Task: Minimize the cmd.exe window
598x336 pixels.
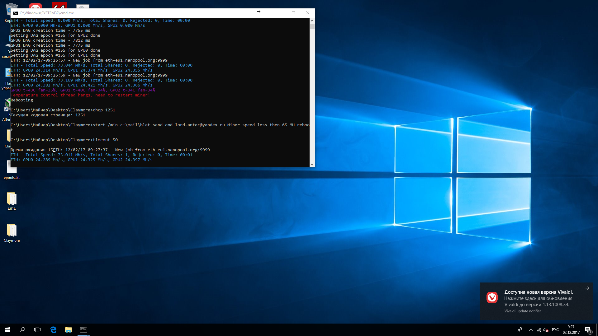Action: (279, 13)
